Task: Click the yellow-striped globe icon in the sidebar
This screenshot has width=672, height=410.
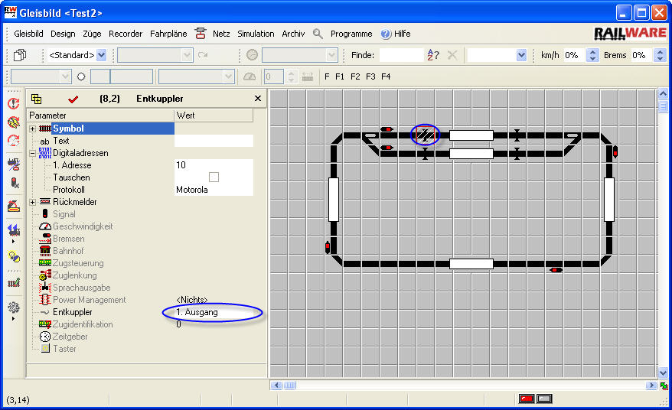Action: [x=14, y=122]
